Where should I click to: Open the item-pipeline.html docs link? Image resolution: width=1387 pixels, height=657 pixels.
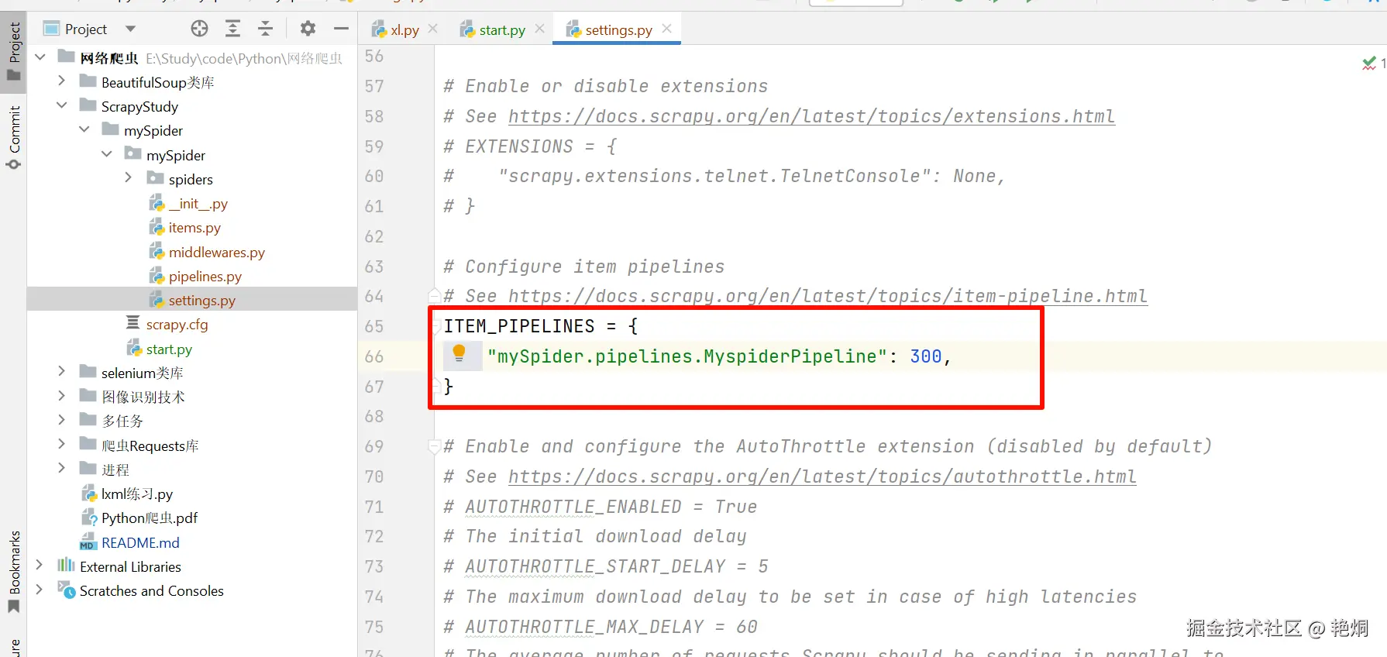click(x=828, y=296)
